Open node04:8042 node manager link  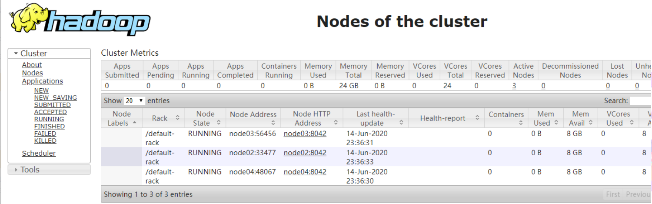[x=305, y=172]
